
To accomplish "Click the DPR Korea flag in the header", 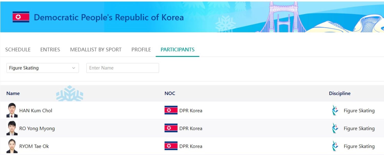I will [21, 17].
